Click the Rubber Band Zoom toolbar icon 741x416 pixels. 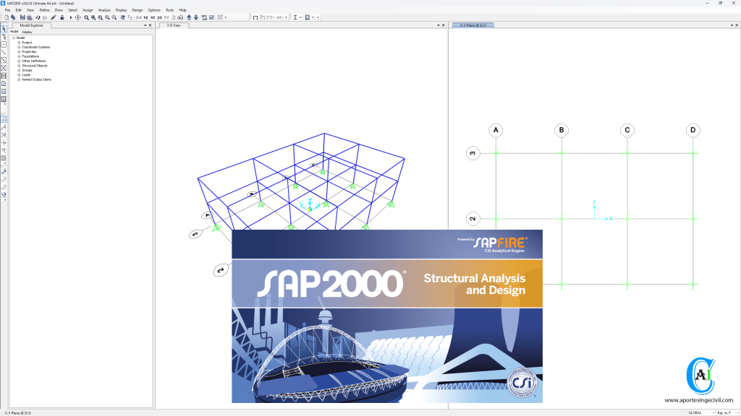click(86, 17)
